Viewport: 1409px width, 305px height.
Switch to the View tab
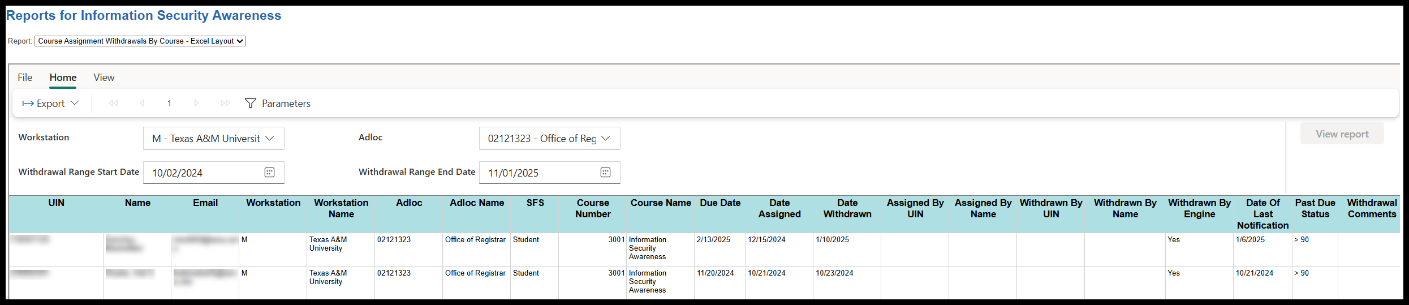tap(104, 78)
